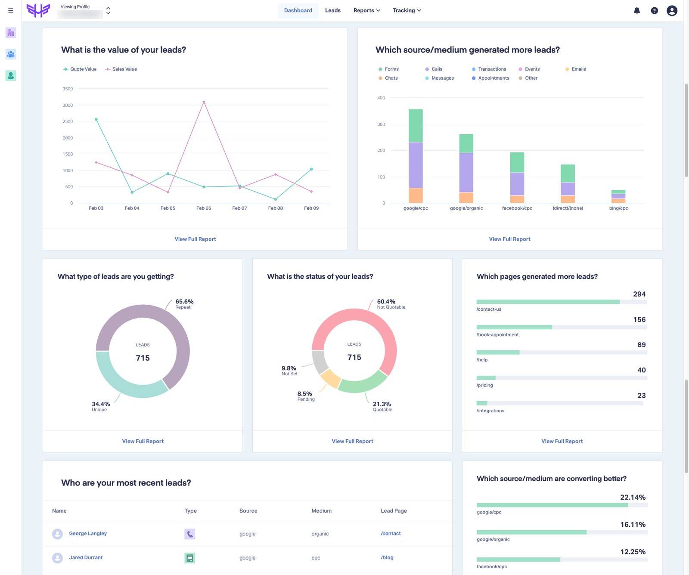Open the user account avatar icon
The width and height of the screenshot is (689, 575).
[672, 11]
